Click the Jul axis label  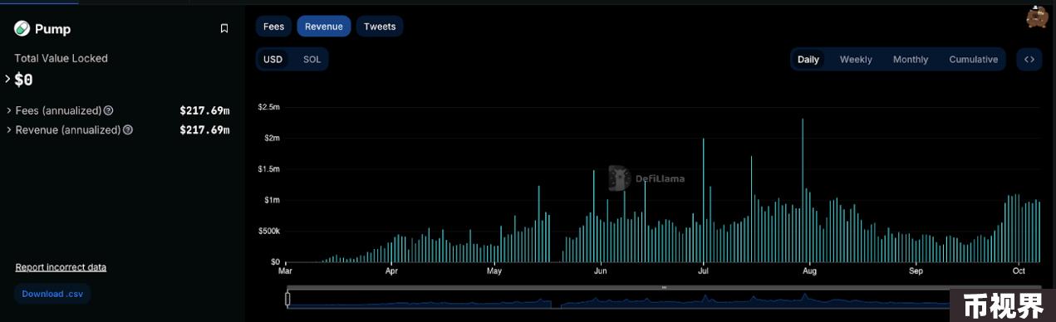pyautogui.click(x=703, y=271)
